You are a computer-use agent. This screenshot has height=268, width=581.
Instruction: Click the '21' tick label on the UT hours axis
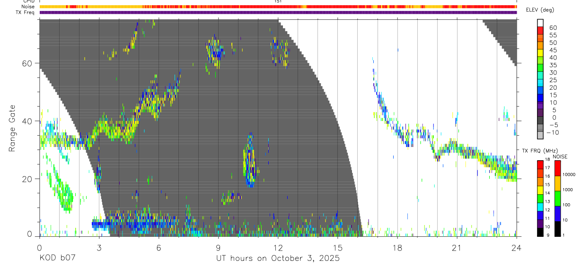point(457,248)
